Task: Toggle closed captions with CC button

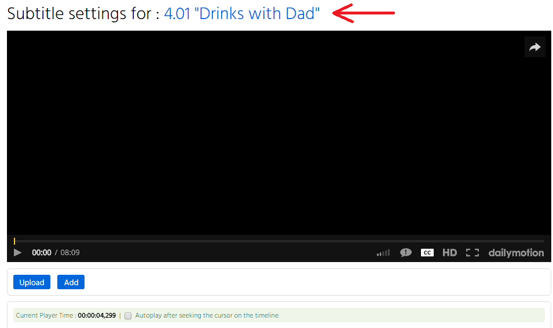Action: click(427, 253)
